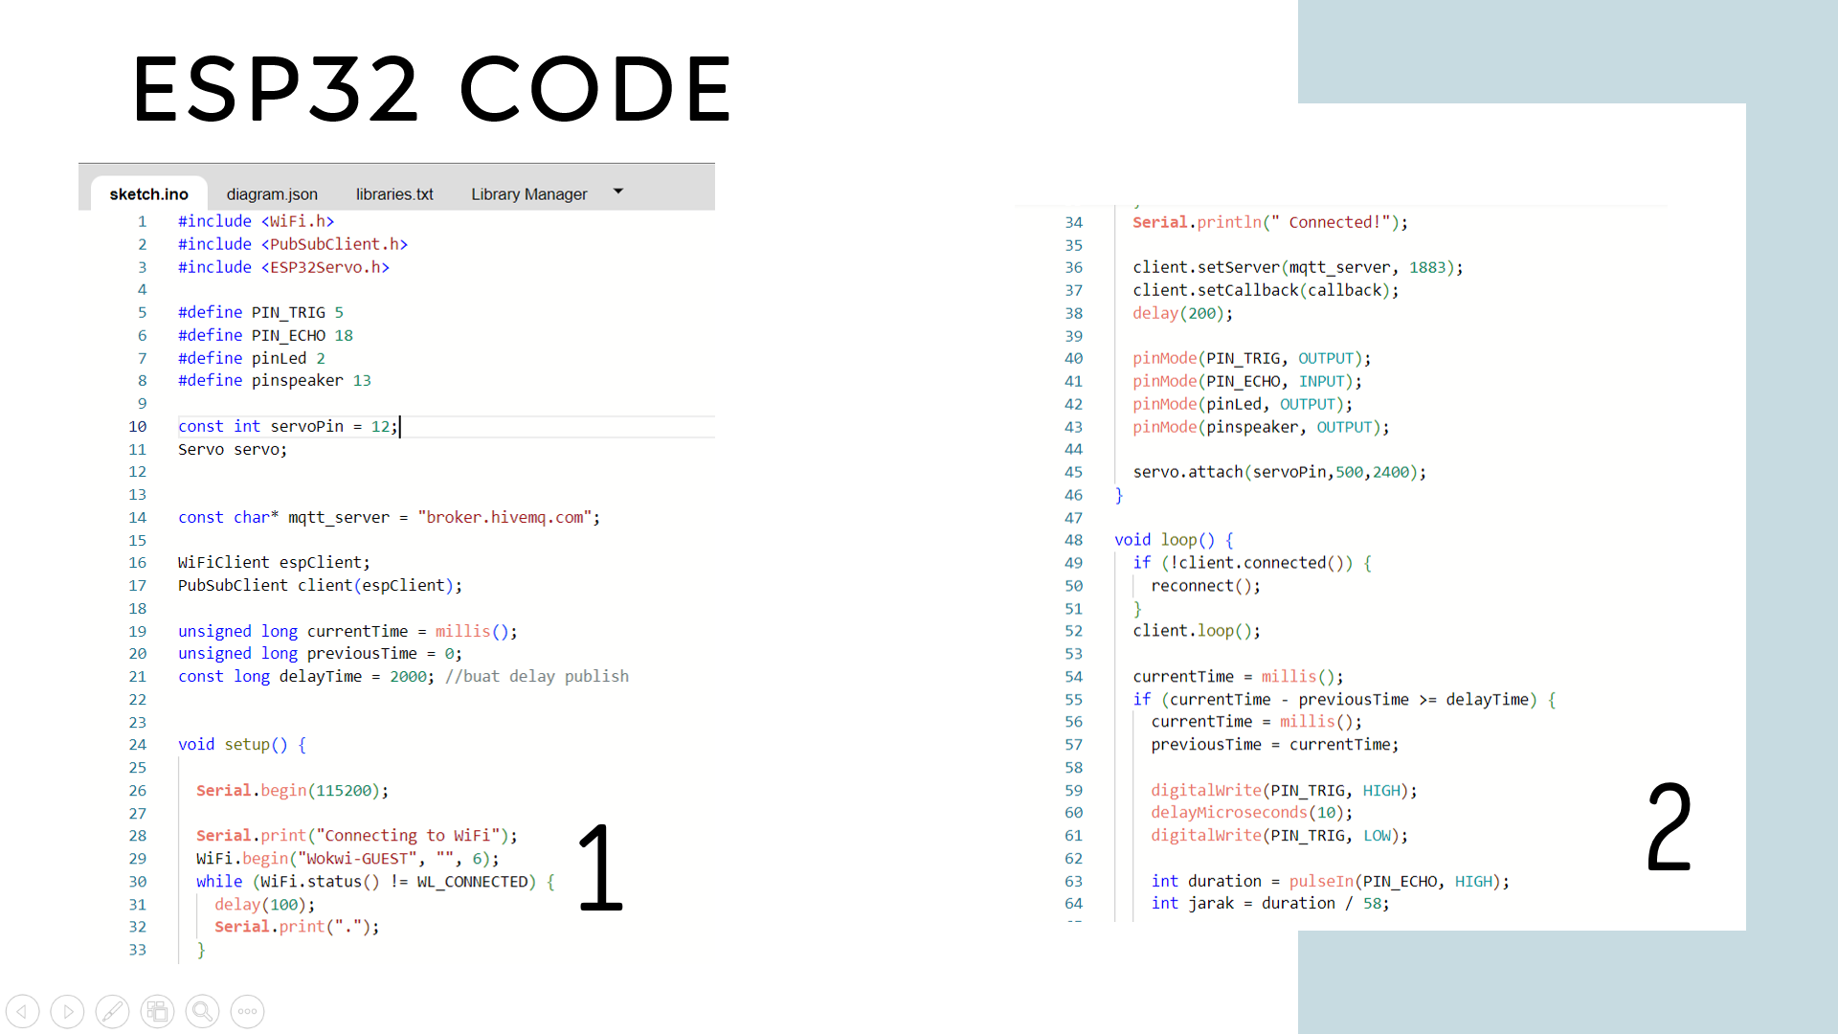Click the expand arrow on Library Manager
1838x1034 pixels.
pos(621,191)
